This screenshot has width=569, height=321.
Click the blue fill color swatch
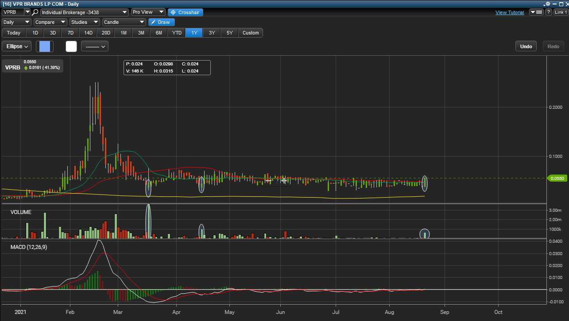pyautogui.click(x=45, y=46)
